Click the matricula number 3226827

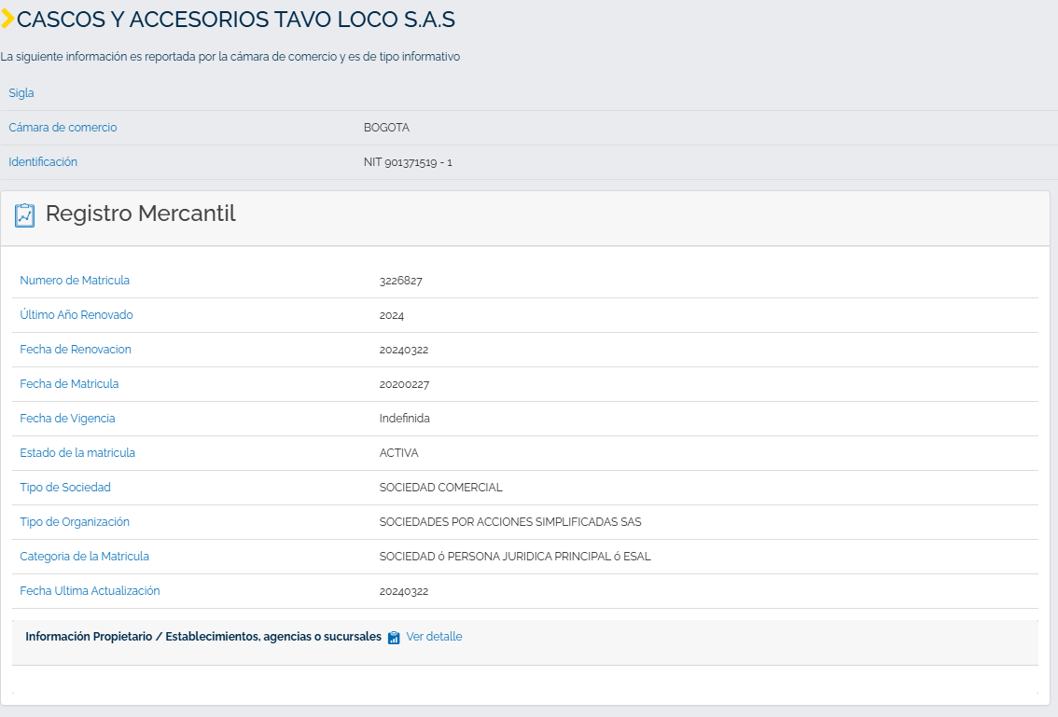[x=401, y=282]
